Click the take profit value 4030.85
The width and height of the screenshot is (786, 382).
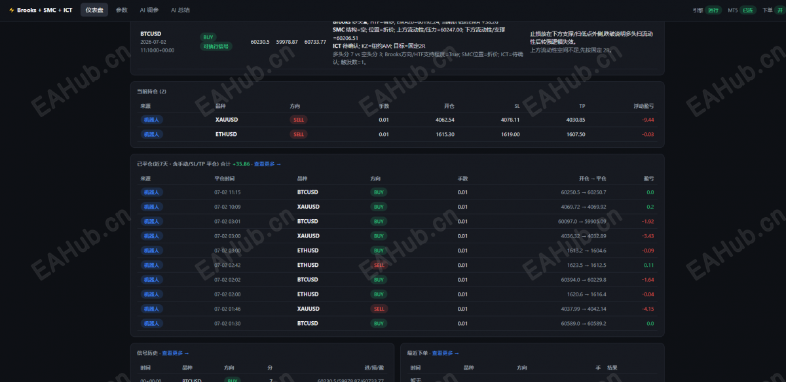[576, 120]
